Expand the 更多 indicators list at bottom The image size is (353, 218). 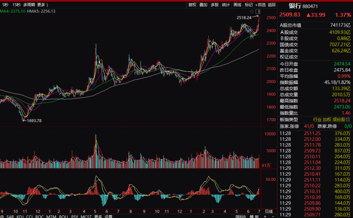98,216
